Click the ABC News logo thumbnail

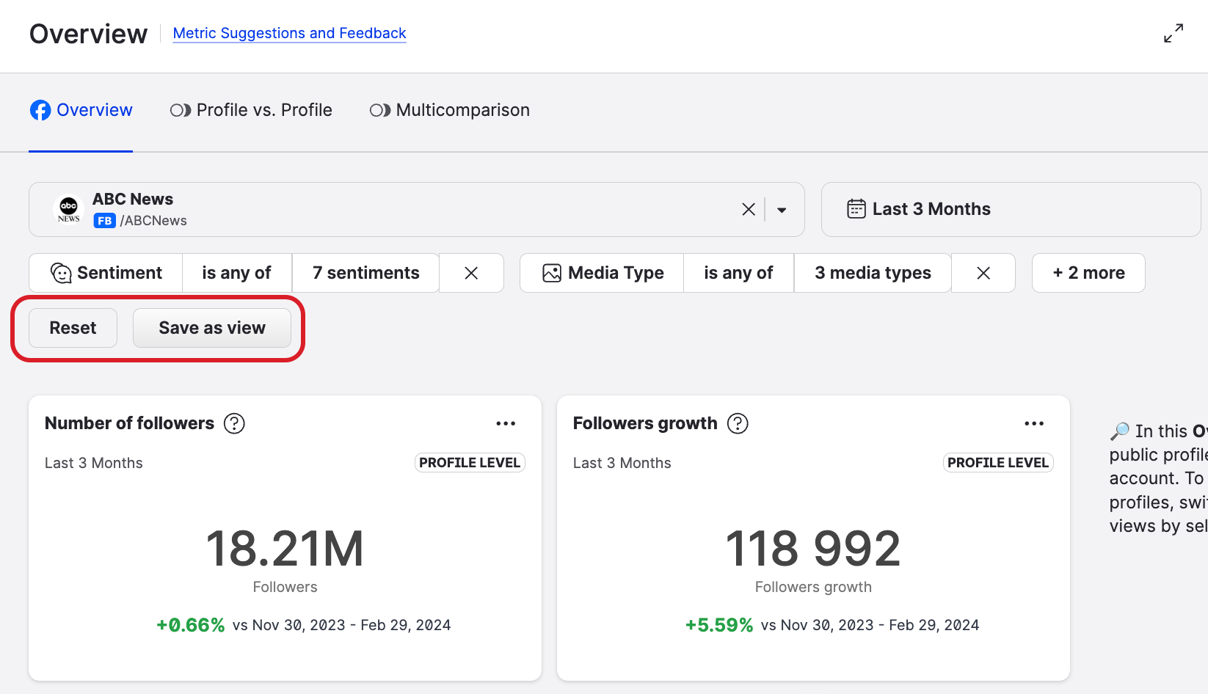[x=69, y=210]
